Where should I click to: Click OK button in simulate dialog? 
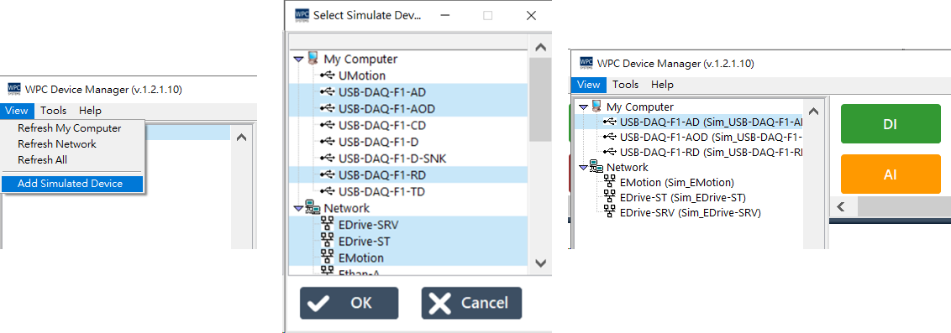tap(349, 303)
